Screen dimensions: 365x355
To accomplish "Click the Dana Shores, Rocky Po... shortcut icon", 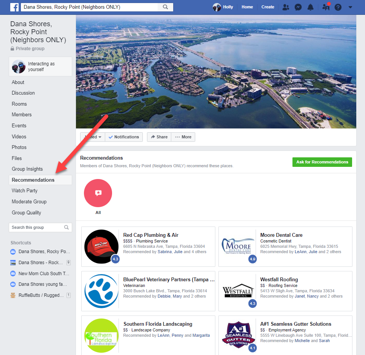I will coord(13,252).
